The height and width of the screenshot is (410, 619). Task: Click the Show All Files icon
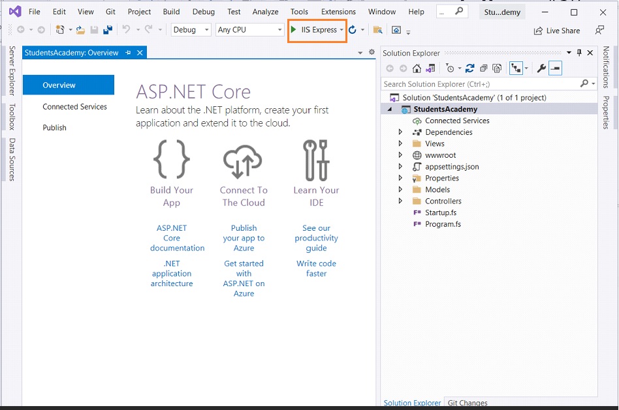click(497, 68)
